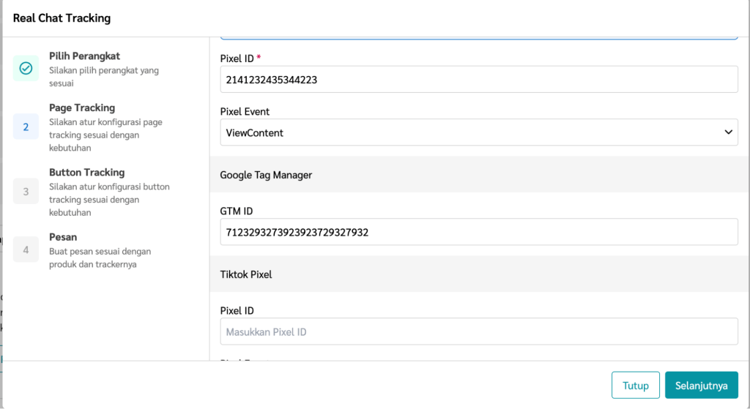Click the Pixel Event label

tap(245, 111)
